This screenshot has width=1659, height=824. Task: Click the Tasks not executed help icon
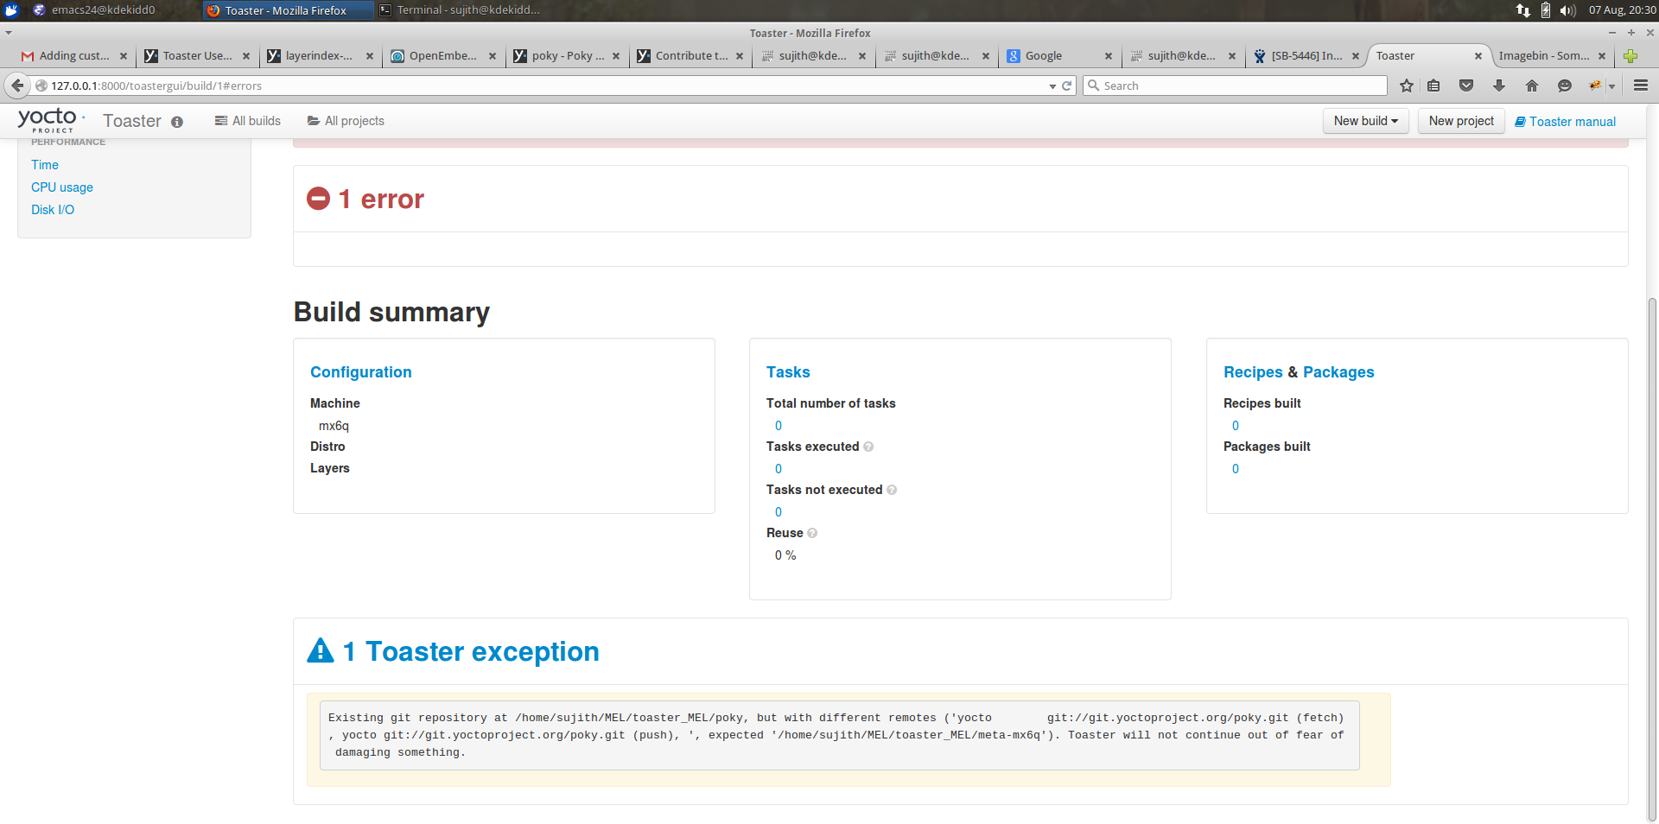892,490
